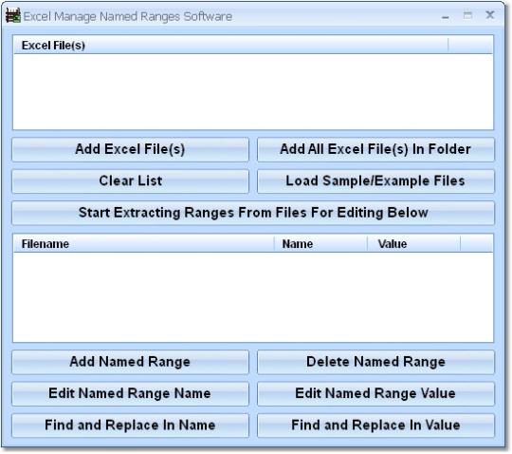
Task: Click Add Named Range button
Action: pos(130,362)
